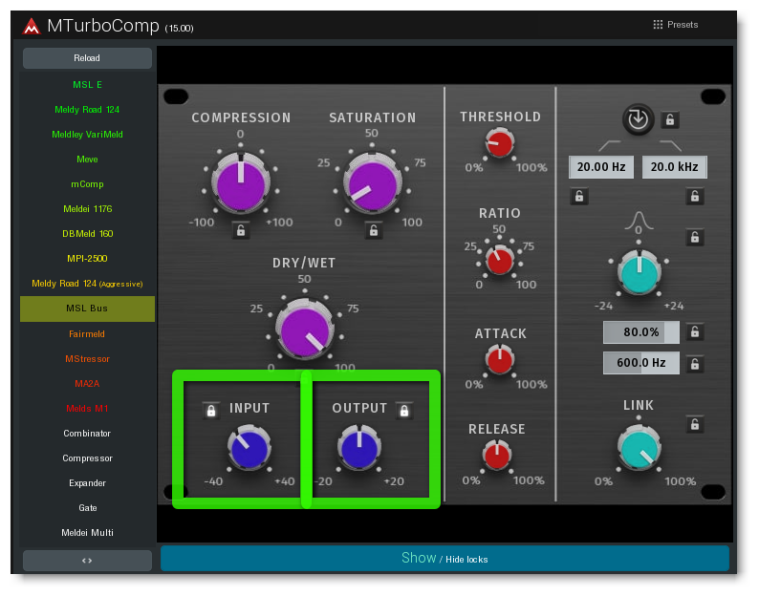This screenshot has width=759, height=596.
Task: Click the <> collapse sidebar button
Action: 87,561
